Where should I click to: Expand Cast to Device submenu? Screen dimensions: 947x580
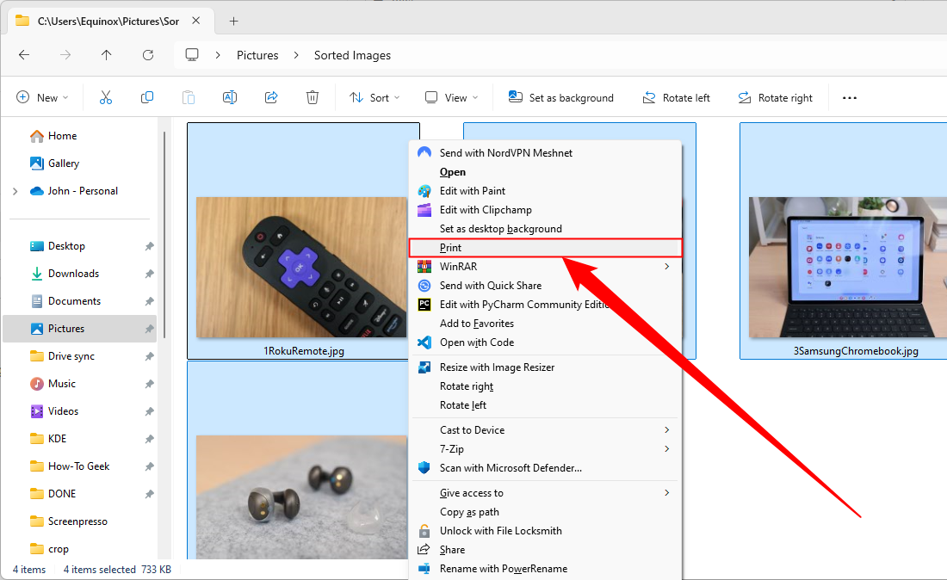(666, 429)
